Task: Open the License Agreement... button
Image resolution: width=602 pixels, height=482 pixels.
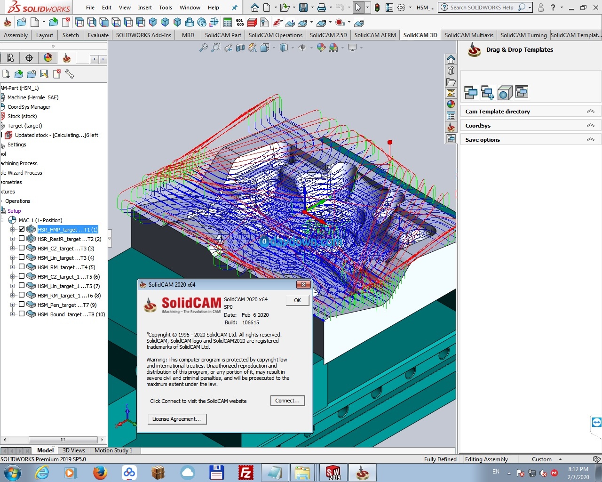Action: pyautogui.click(x=176, y=419)
